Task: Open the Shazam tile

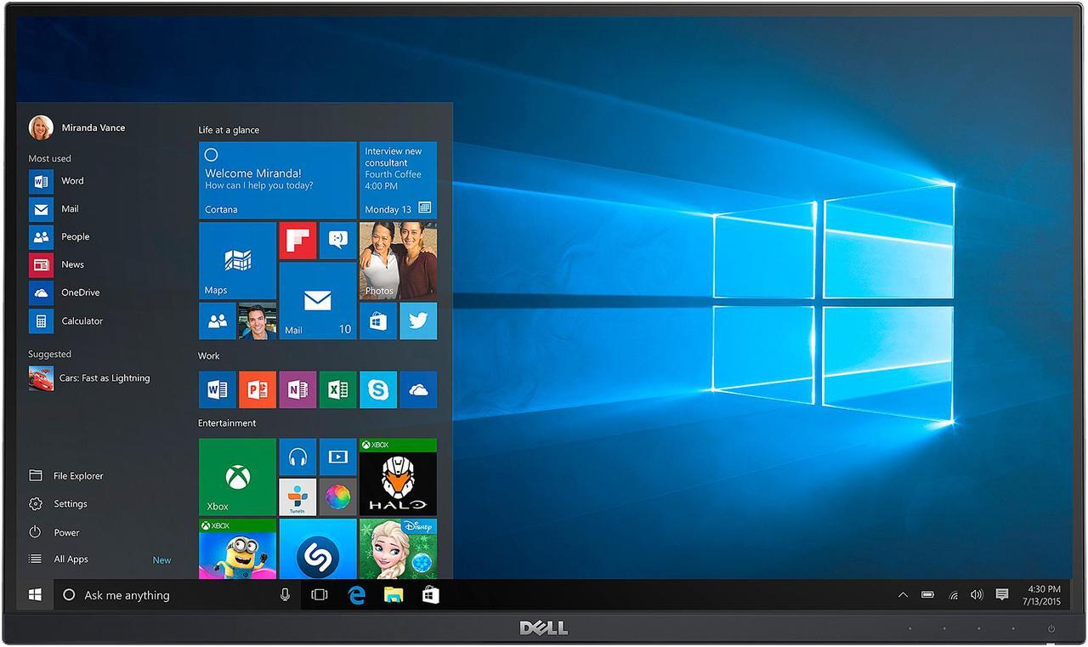Action: [318, 549]
